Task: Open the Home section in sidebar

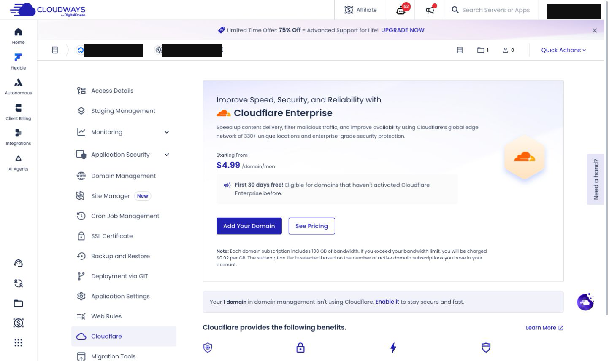Action: [18, 36]
